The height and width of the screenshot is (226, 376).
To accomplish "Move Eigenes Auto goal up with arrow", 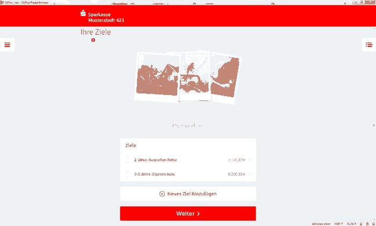I will (x=128, y=172).
